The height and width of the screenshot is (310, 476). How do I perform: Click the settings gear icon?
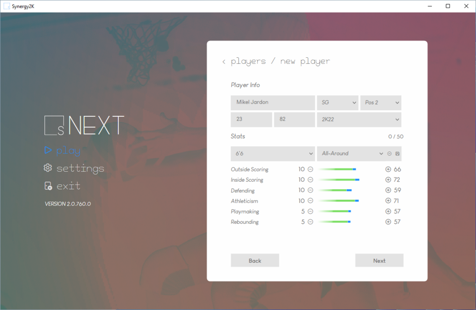point(48,168)
